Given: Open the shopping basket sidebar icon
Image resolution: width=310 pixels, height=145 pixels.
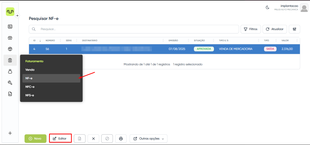Looking at the screenshot, I should [x=10, y=38].
